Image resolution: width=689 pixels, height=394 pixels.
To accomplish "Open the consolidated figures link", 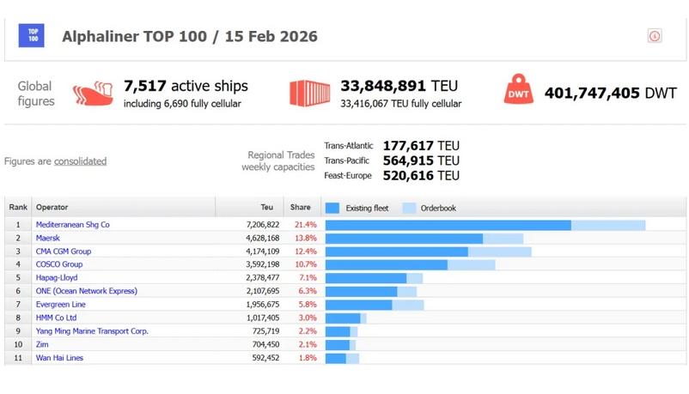I will pyautogui.click(x=80, y=161).
